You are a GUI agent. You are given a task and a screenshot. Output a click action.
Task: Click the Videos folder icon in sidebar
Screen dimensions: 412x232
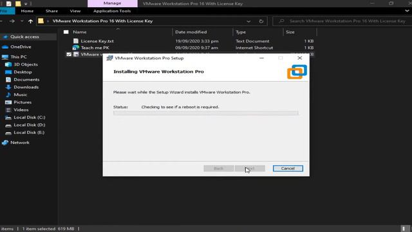[x=8, y=110]
